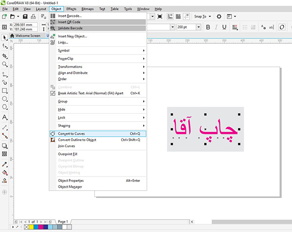The height and width of the screenshot is (232, 292).
Task: Click the Print icon
Action: pos(33,17)
